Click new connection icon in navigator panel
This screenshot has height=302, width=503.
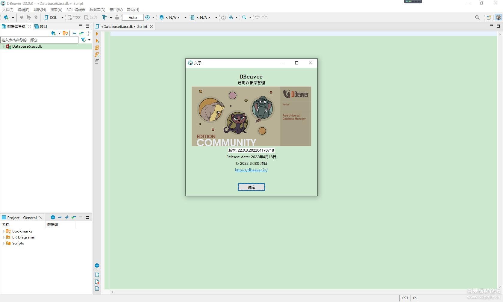point(53,33)
